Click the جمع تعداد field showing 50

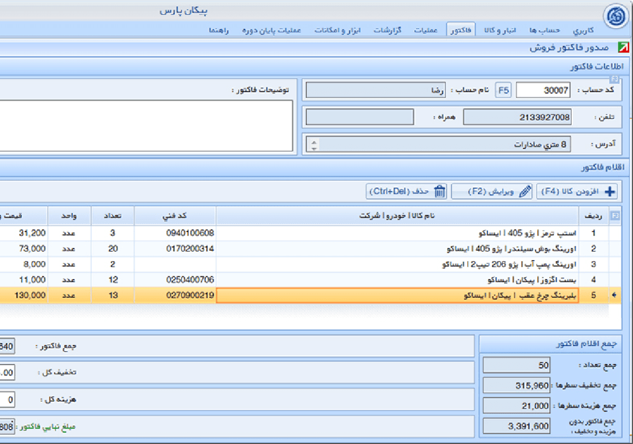(516, 365)
